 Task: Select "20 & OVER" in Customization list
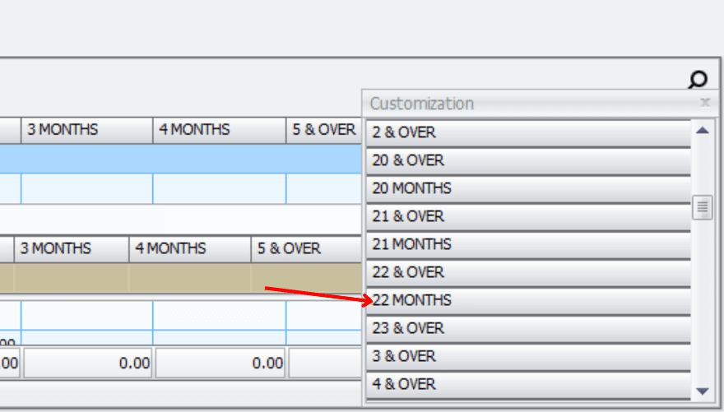point(528,160)
